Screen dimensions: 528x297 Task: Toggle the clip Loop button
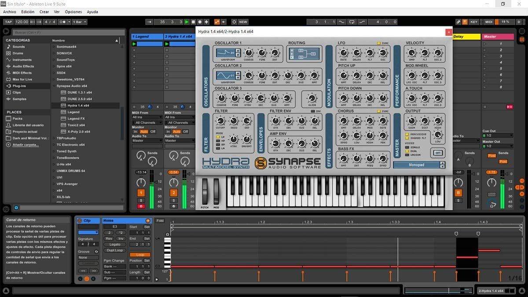click(x=140, y=255)
